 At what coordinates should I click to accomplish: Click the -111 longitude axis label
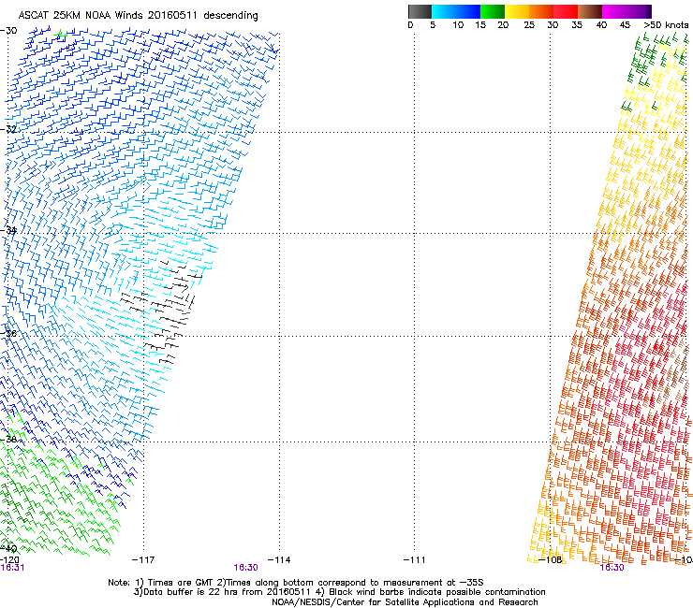coord(414,560)
